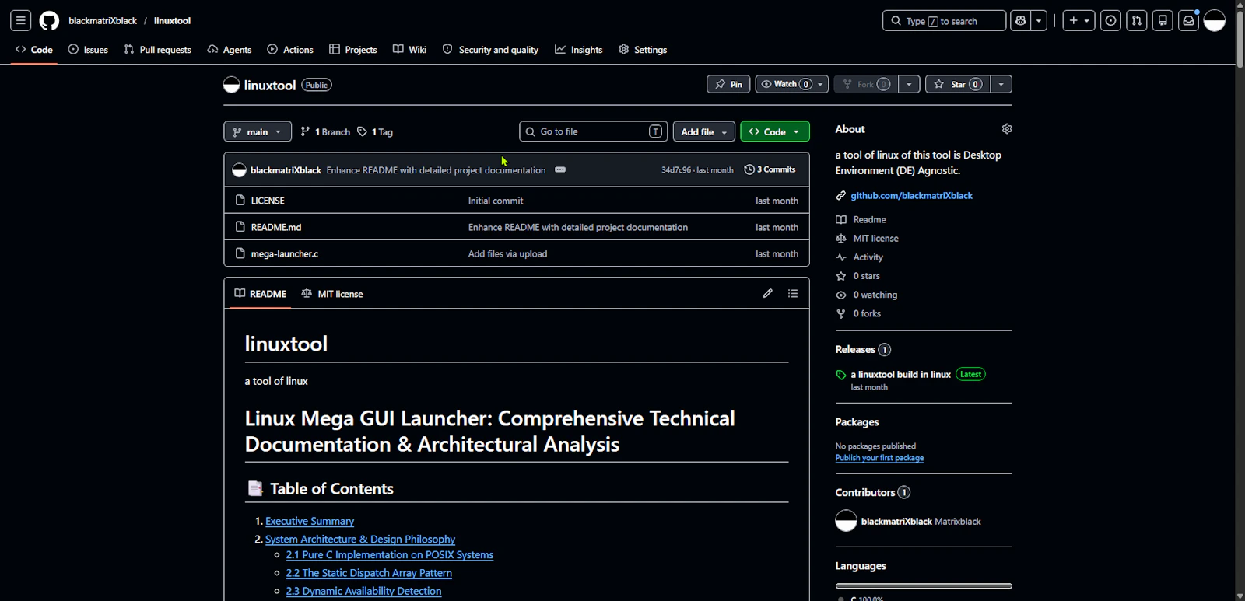Go to the Actions tab
Viewport: 1245px width, 601px height.
point(290,49)
